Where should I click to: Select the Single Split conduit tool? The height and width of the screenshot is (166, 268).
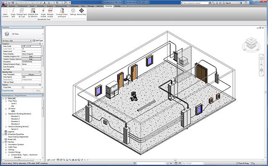point(13,13)
